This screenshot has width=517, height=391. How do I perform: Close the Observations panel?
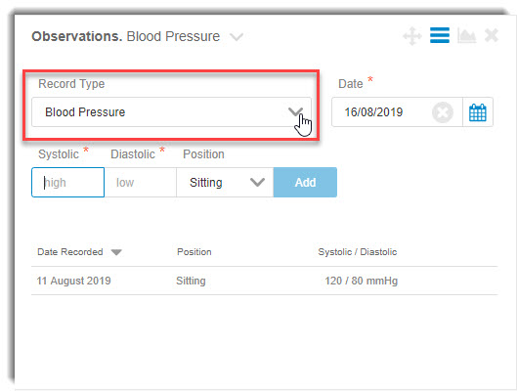[492, 35]
